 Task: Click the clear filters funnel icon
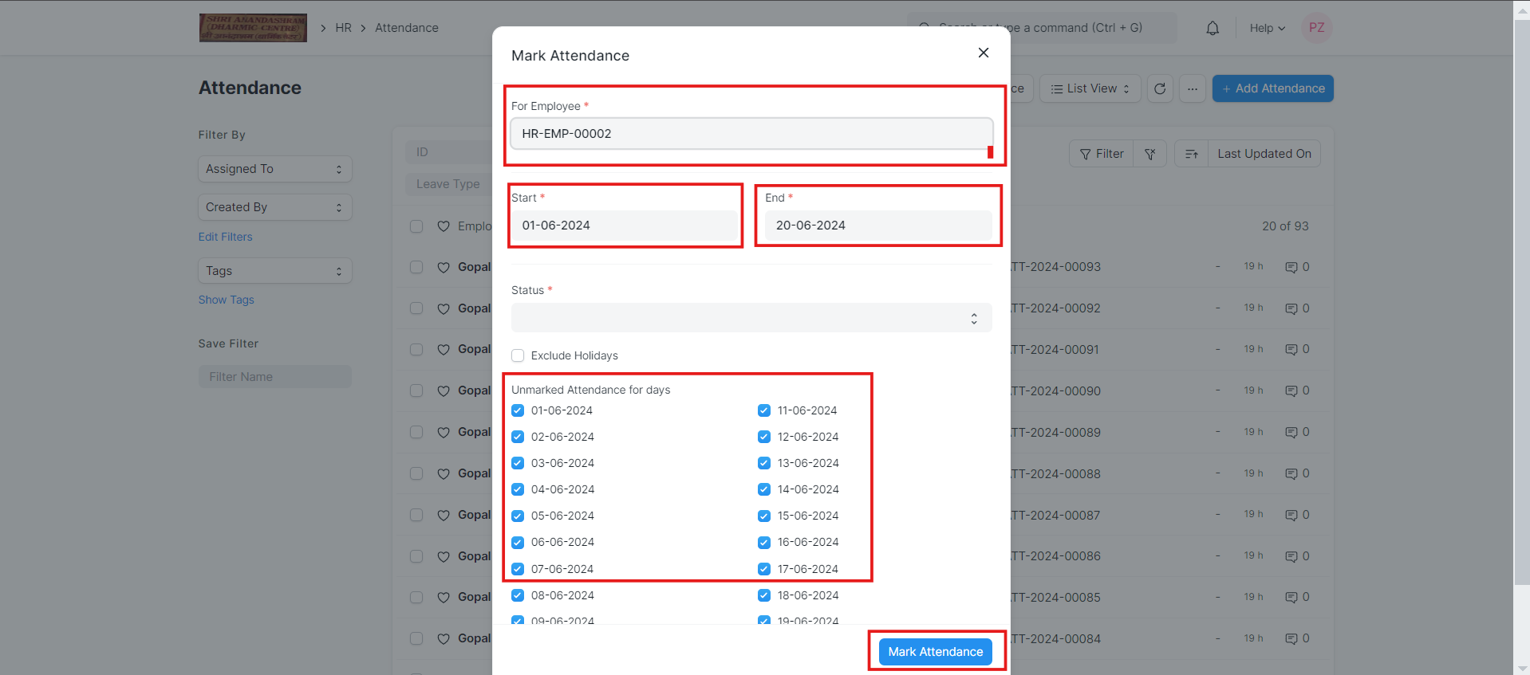point(1150,154)
